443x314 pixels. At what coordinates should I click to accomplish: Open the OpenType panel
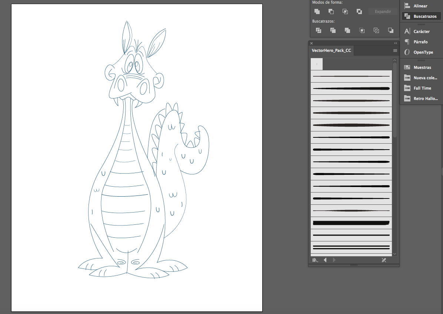click(421, 52)
